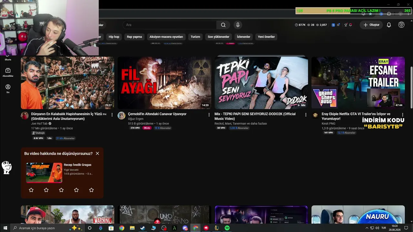Select the Aksiyon-macera oyunları chip

[166, 37]
